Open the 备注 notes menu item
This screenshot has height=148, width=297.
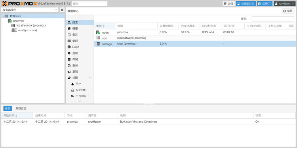(80, 35)
